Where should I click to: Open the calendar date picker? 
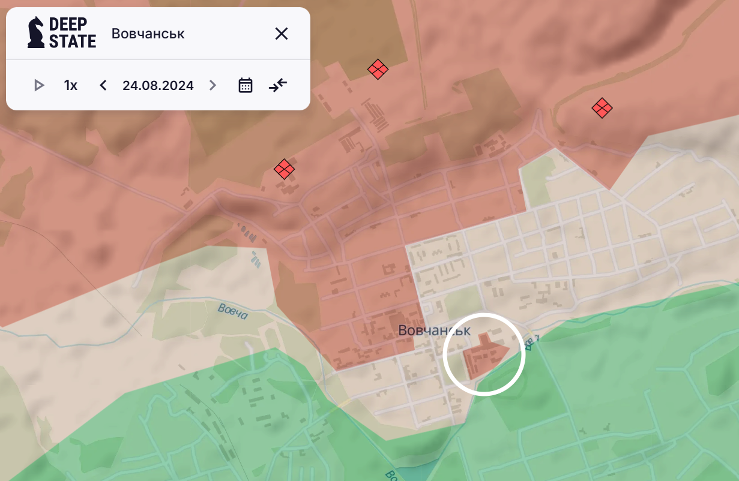246,85
